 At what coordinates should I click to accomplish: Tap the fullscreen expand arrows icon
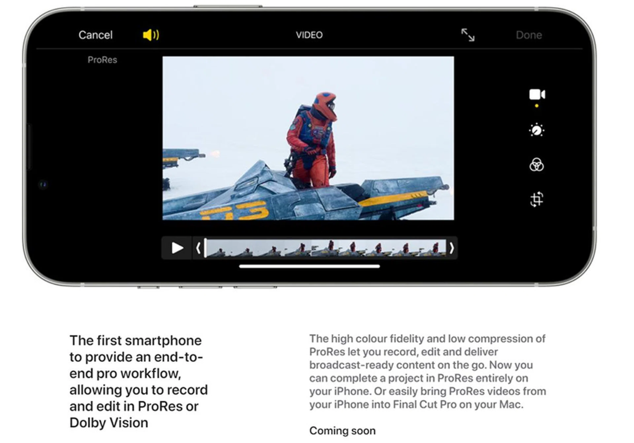click(468, 35)
